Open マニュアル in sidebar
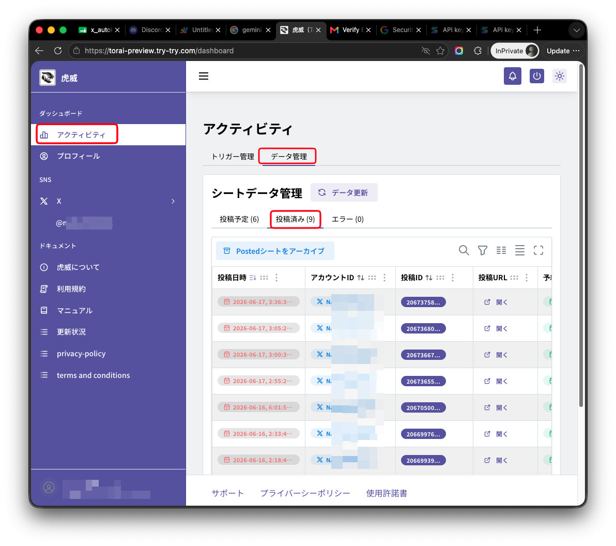Image resolution: width=616 pixels, height=546 pixels. (108, 311)
